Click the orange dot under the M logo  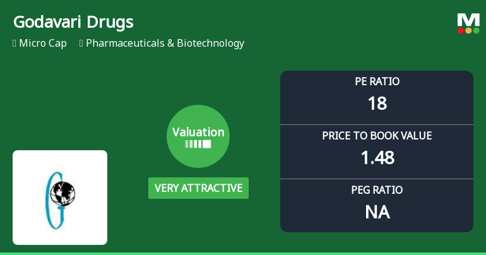(468, 30)
